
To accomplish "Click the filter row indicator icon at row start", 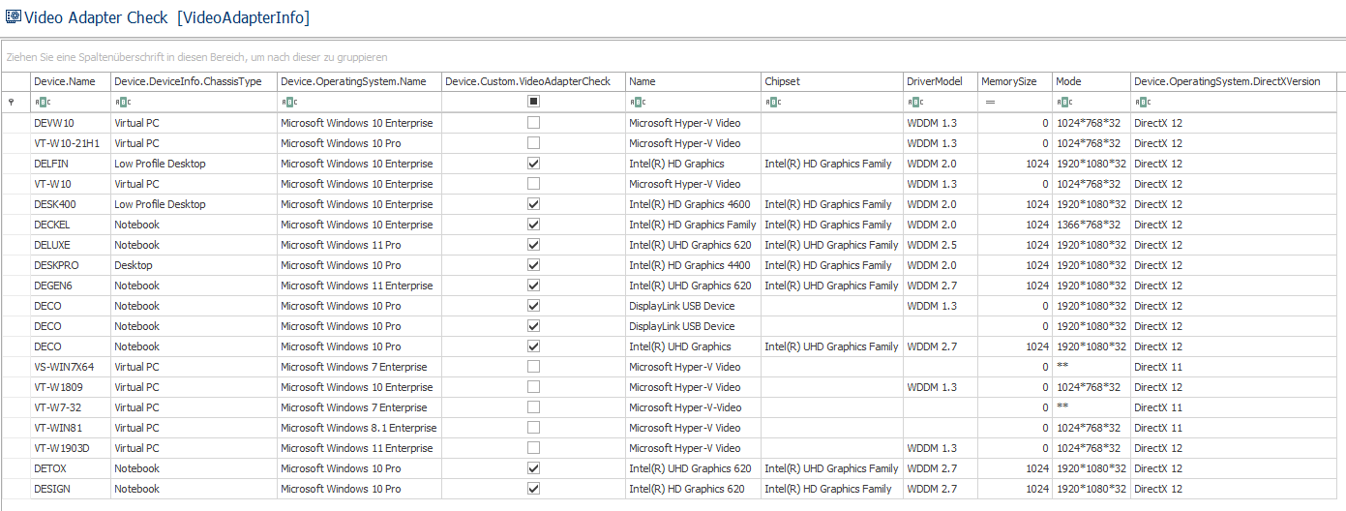I will click(11, 102).
